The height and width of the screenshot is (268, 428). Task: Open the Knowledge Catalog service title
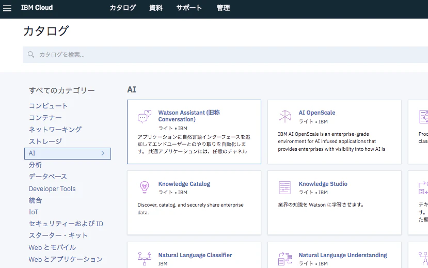(184, 184)
